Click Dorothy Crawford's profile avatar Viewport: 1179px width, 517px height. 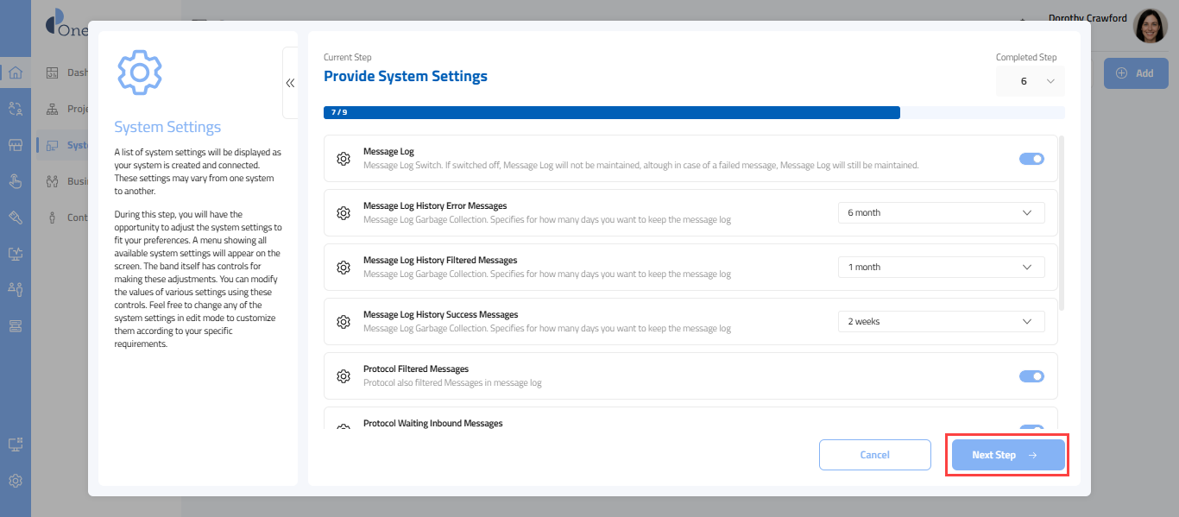pos(1150,27)
